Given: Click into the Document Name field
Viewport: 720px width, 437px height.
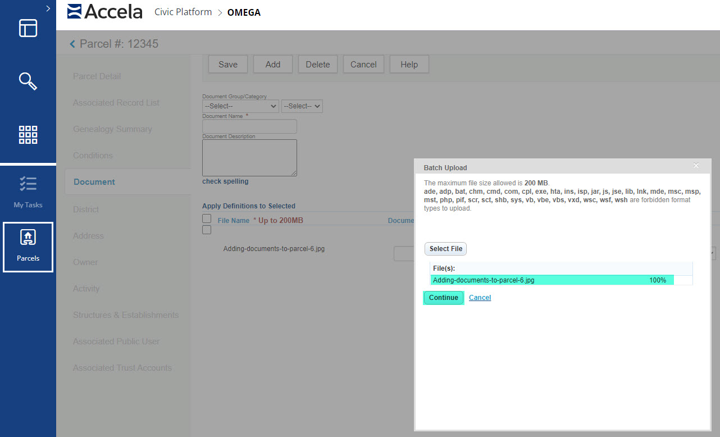Looking at the screenshot, I should click(249, 126).
